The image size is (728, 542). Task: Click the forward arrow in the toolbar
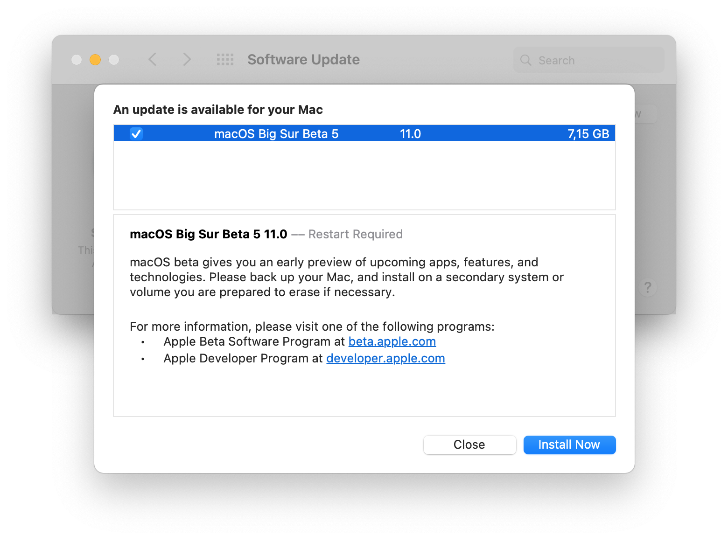coord(187,59)
